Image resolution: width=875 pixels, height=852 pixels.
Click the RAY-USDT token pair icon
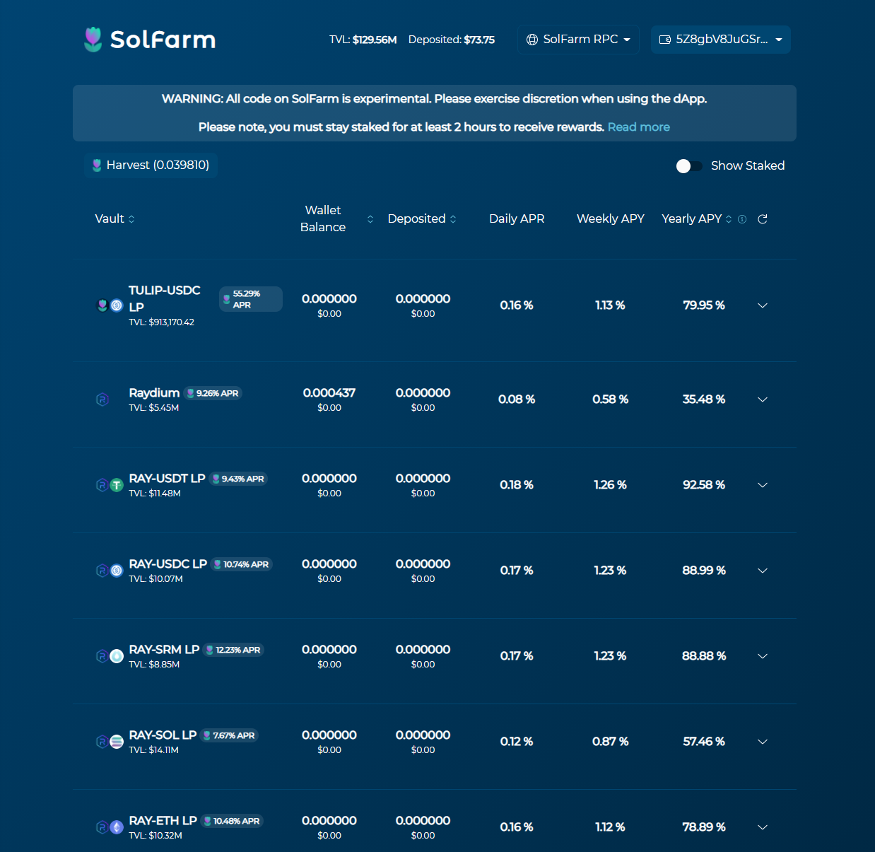click(110, 485)
